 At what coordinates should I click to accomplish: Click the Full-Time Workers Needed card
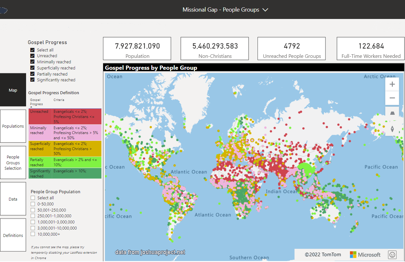(x=371, y=49)
